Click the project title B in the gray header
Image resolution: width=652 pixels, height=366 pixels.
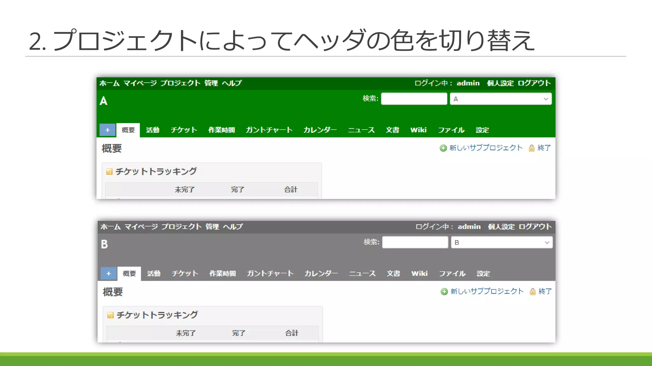click(104, 244)
